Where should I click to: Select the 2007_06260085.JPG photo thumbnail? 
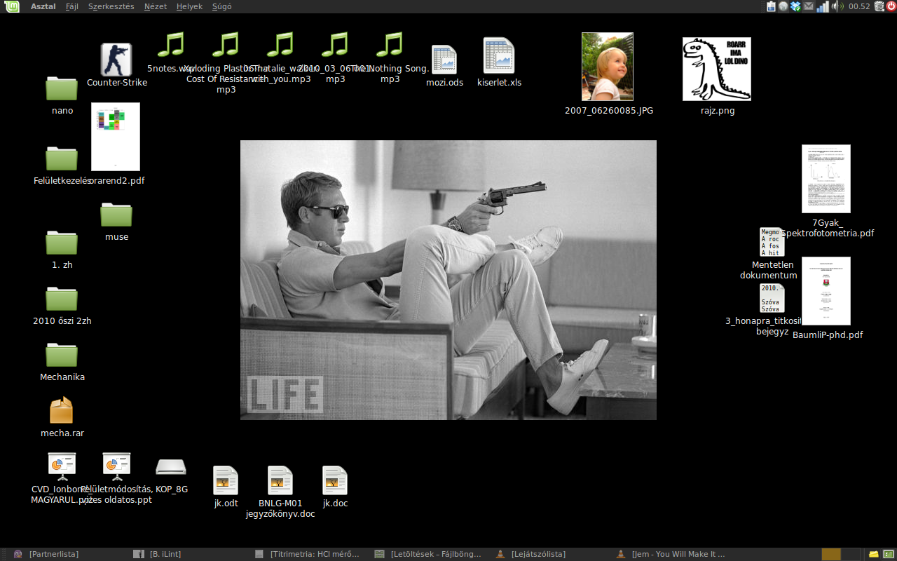pos(608,67)
